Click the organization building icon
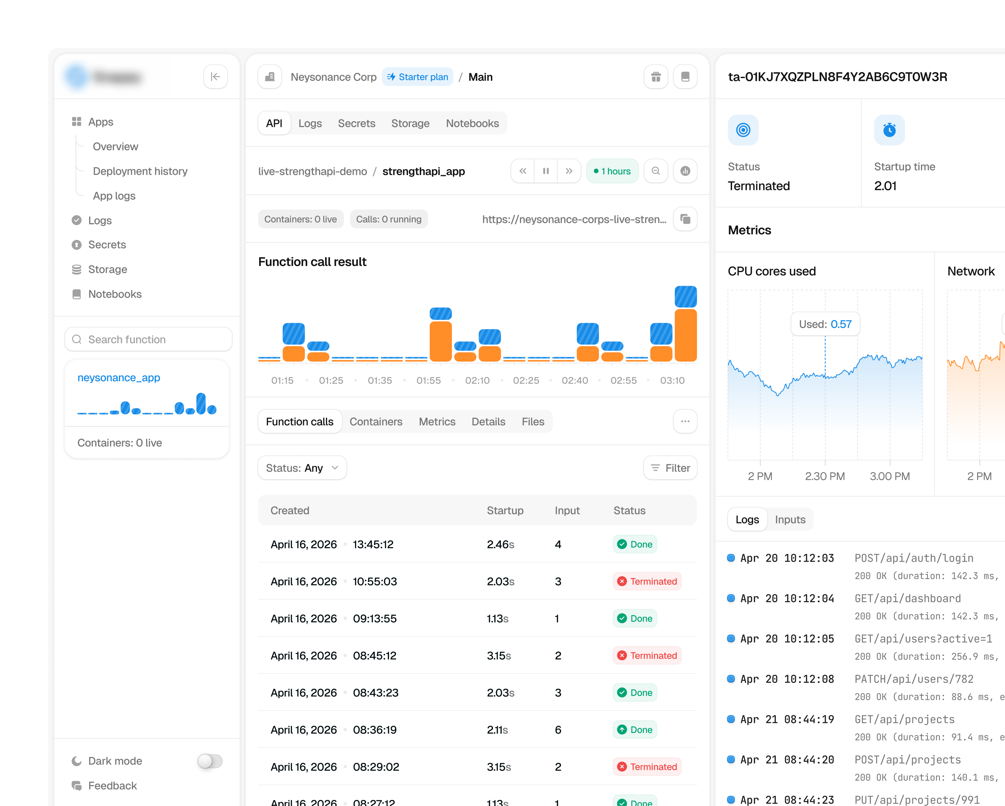Screen dimensions: 1005x806 pyautogui.click(x=270, y=77)
